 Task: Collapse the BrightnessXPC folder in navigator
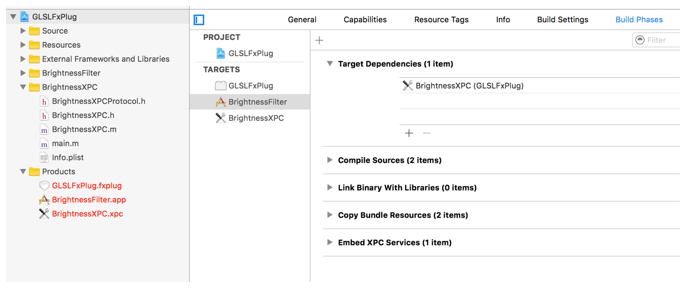[x=23, y=87]
